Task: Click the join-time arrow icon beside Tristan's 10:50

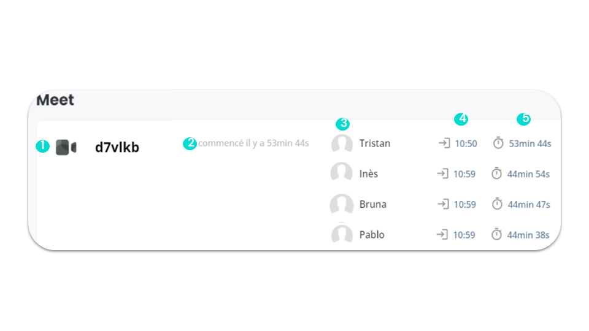Action: pos(444,143)
